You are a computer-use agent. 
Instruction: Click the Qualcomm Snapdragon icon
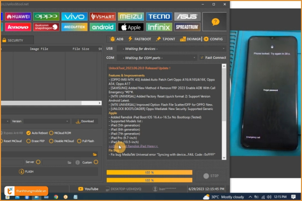point(46,27)
